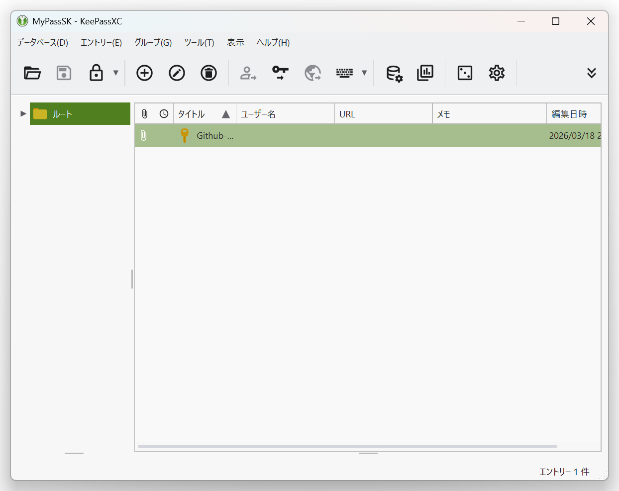Edit the selected entry with pencil icon
This screenshot has height=491, width=619.
(x=177, y=73)
